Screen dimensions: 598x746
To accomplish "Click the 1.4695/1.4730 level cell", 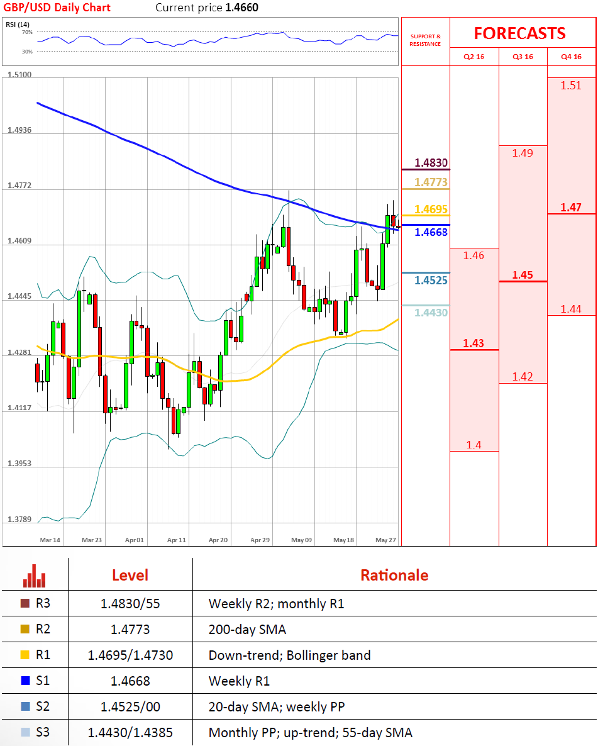I will click(130, 655).
